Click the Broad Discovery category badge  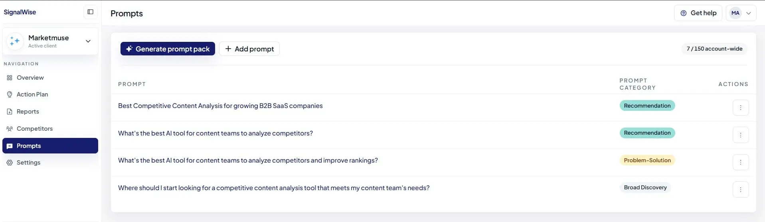(x=645, y=187)
